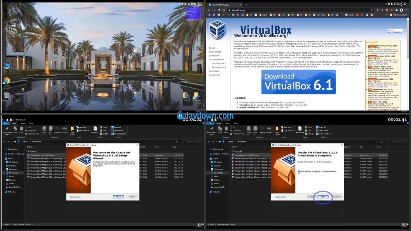
Task: Open the Screenshots link in VirtualBox sidebar
Action: pyautogui.click(x=215, y=52)
